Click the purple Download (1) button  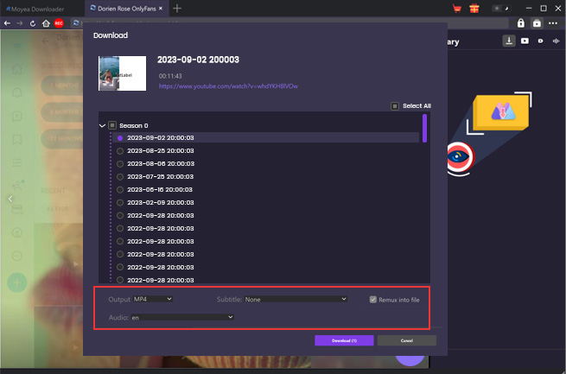[343, 340]
